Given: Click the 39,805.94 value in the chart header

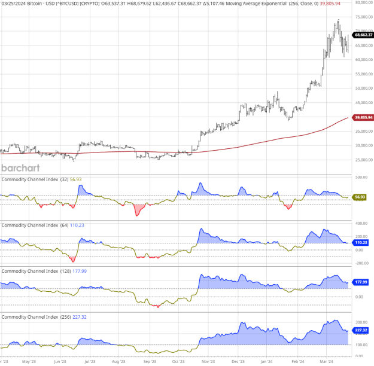Looking at the screenshot, I should 330,4.
